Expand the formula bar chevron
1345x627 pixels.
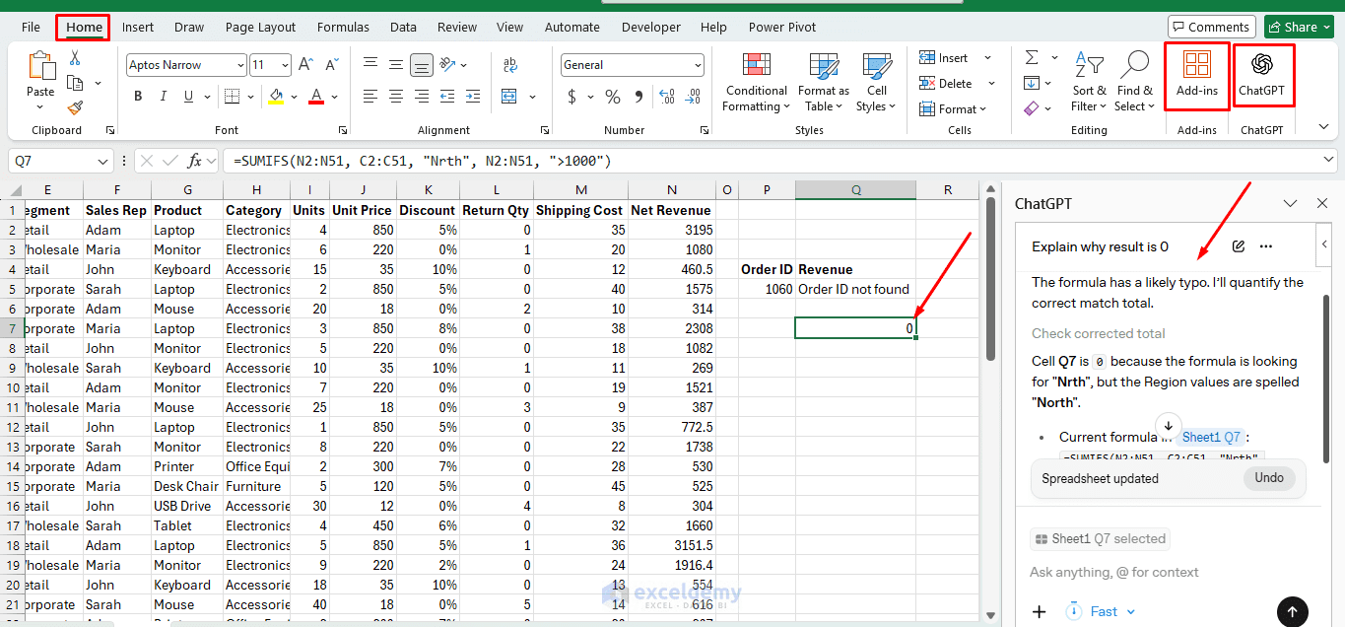click(x=1328, y=161)
